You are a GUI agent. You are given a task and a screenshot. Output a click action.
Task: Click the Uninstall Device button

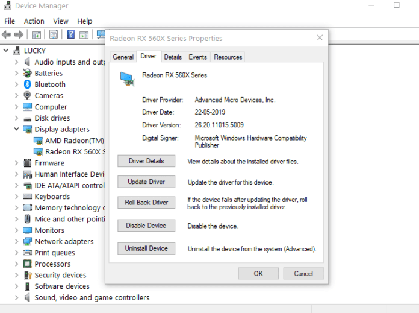pyautogui.click(x=146, y=248)
